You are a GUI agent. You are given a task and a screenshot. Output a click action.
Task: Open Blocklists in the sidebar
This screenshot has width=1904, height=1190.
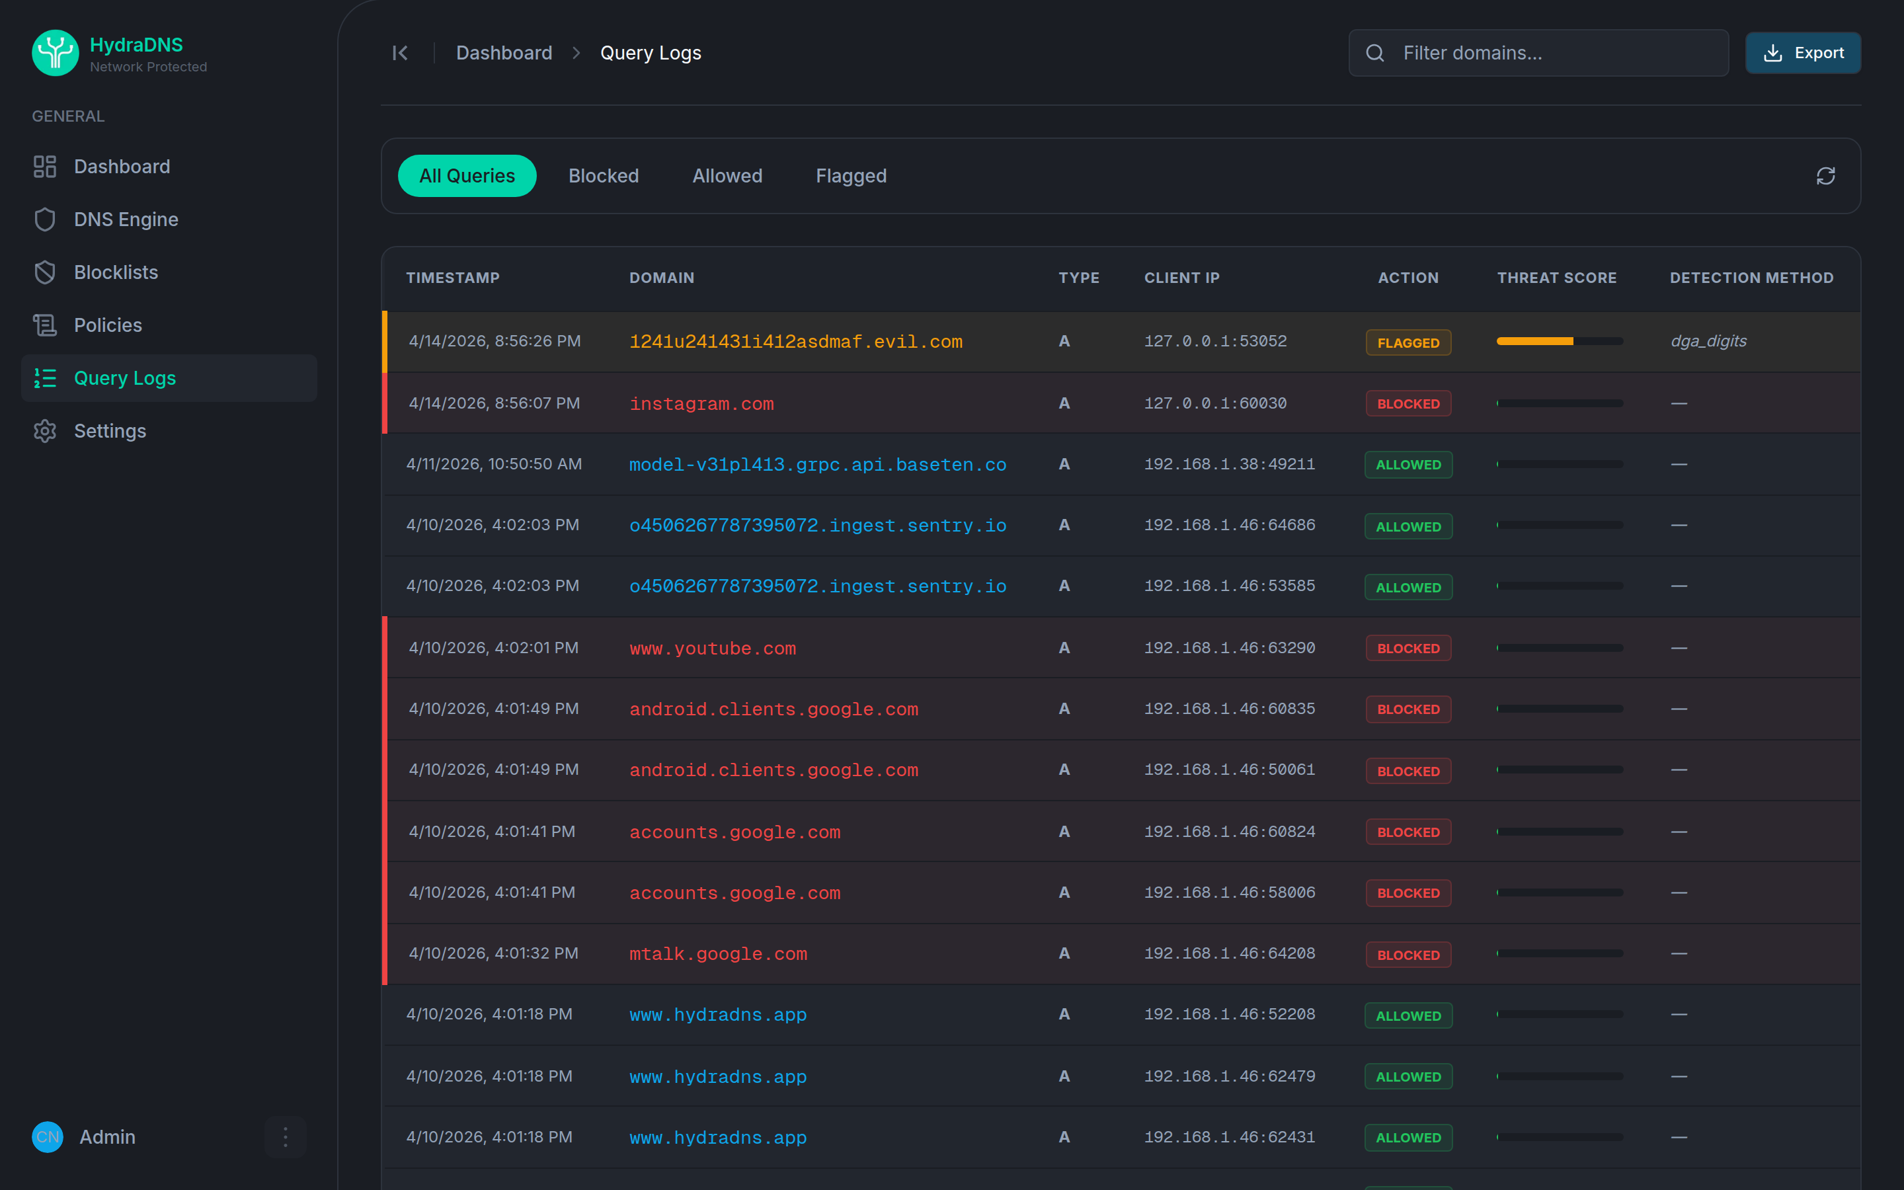[169, 272]
